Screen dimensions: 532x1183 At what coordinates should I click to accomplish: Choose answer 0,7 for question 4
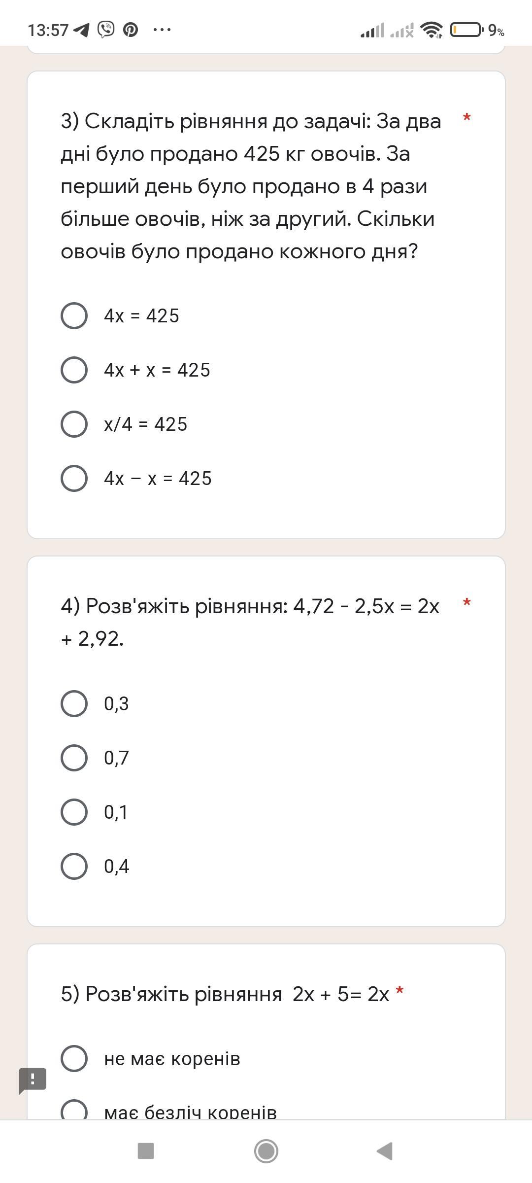coord(74,758)
